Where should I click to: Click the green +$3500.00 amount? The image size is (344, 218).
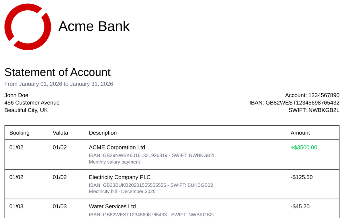pyautogui.click(x=304, y=147)
